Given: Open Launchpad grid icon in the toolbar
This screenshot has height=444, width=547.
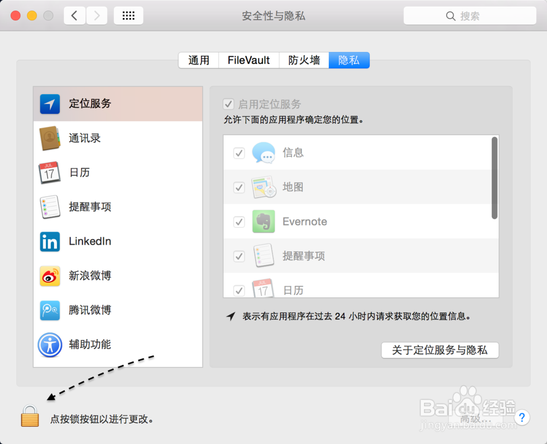Looking at the screenshot, I should 129,15.
